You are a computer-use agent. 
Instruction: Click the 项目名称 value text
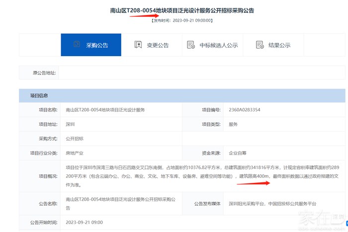coord(105,110)
